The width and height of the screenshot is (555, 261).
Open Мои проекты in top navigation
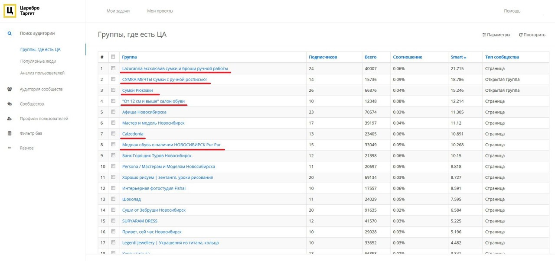pos(160,11)
